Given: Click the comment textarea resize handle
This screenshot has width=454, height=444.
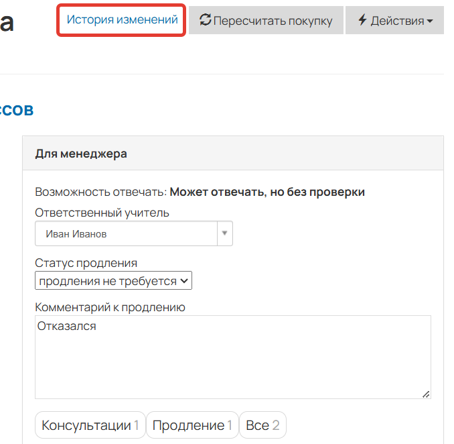Looking at the screenshot, I should pos(426,394).
